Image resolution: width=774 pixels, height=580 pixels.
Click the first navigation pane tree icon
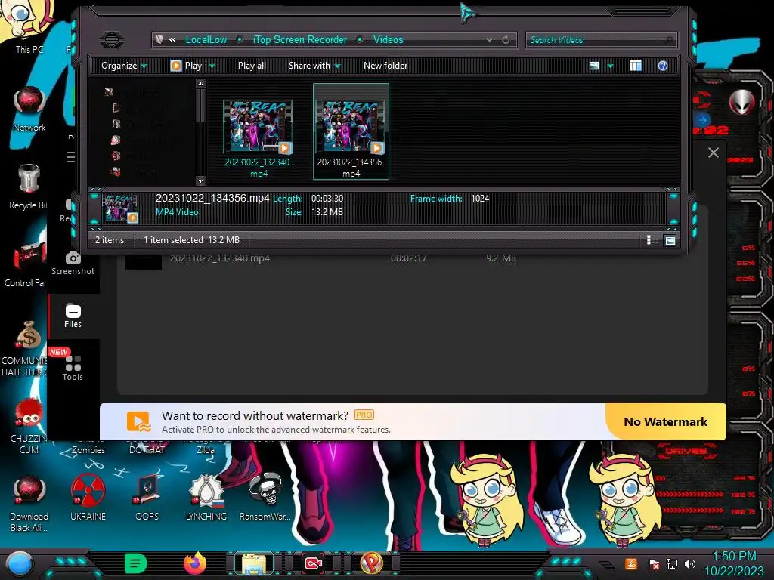(109, 91)
